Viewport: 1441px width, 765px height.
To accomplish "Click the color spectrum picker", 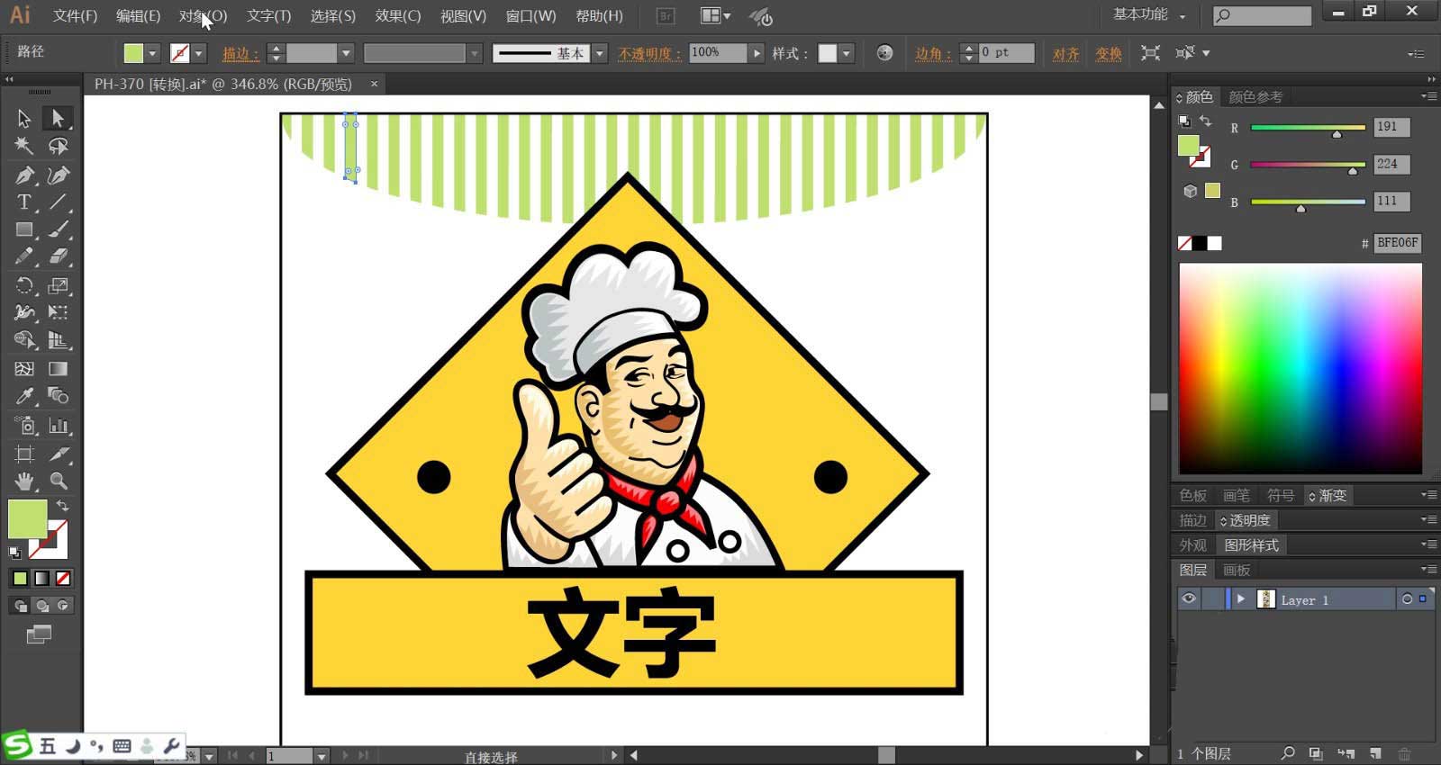I will point(1301,368).
